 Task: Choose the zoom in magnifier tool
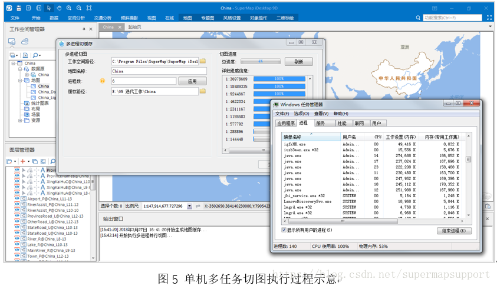point(69,8)
